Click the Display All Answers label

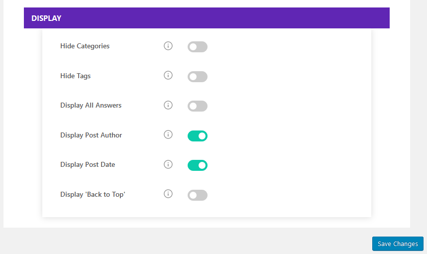click(x=91, y=105)
